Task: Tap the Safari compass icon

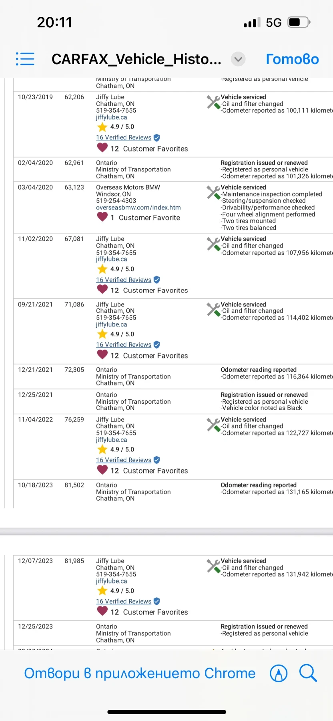Action: (279, 673)
